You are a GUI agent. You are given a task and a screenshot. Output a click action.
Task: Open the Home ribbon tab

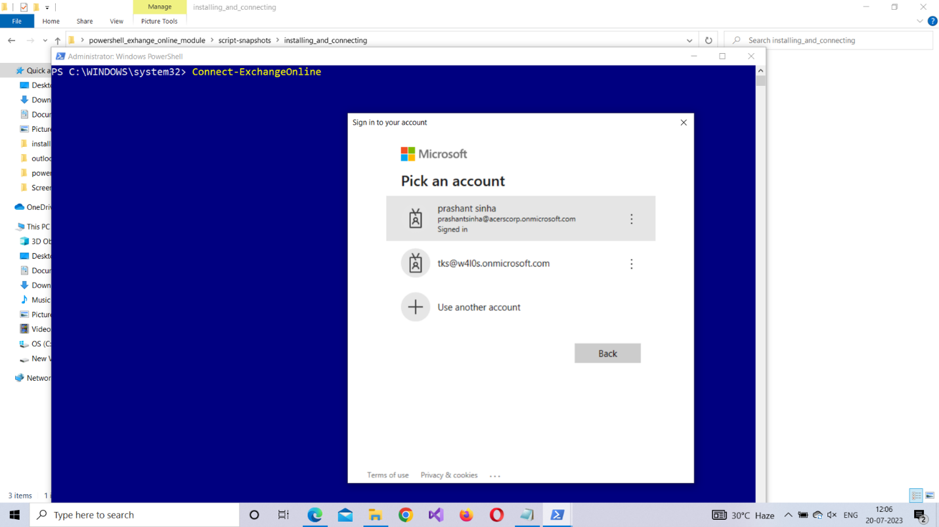(x=51, y=21)
